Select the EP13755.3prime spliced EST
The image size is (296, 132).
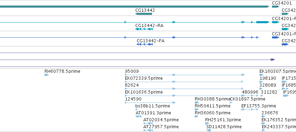250,109
